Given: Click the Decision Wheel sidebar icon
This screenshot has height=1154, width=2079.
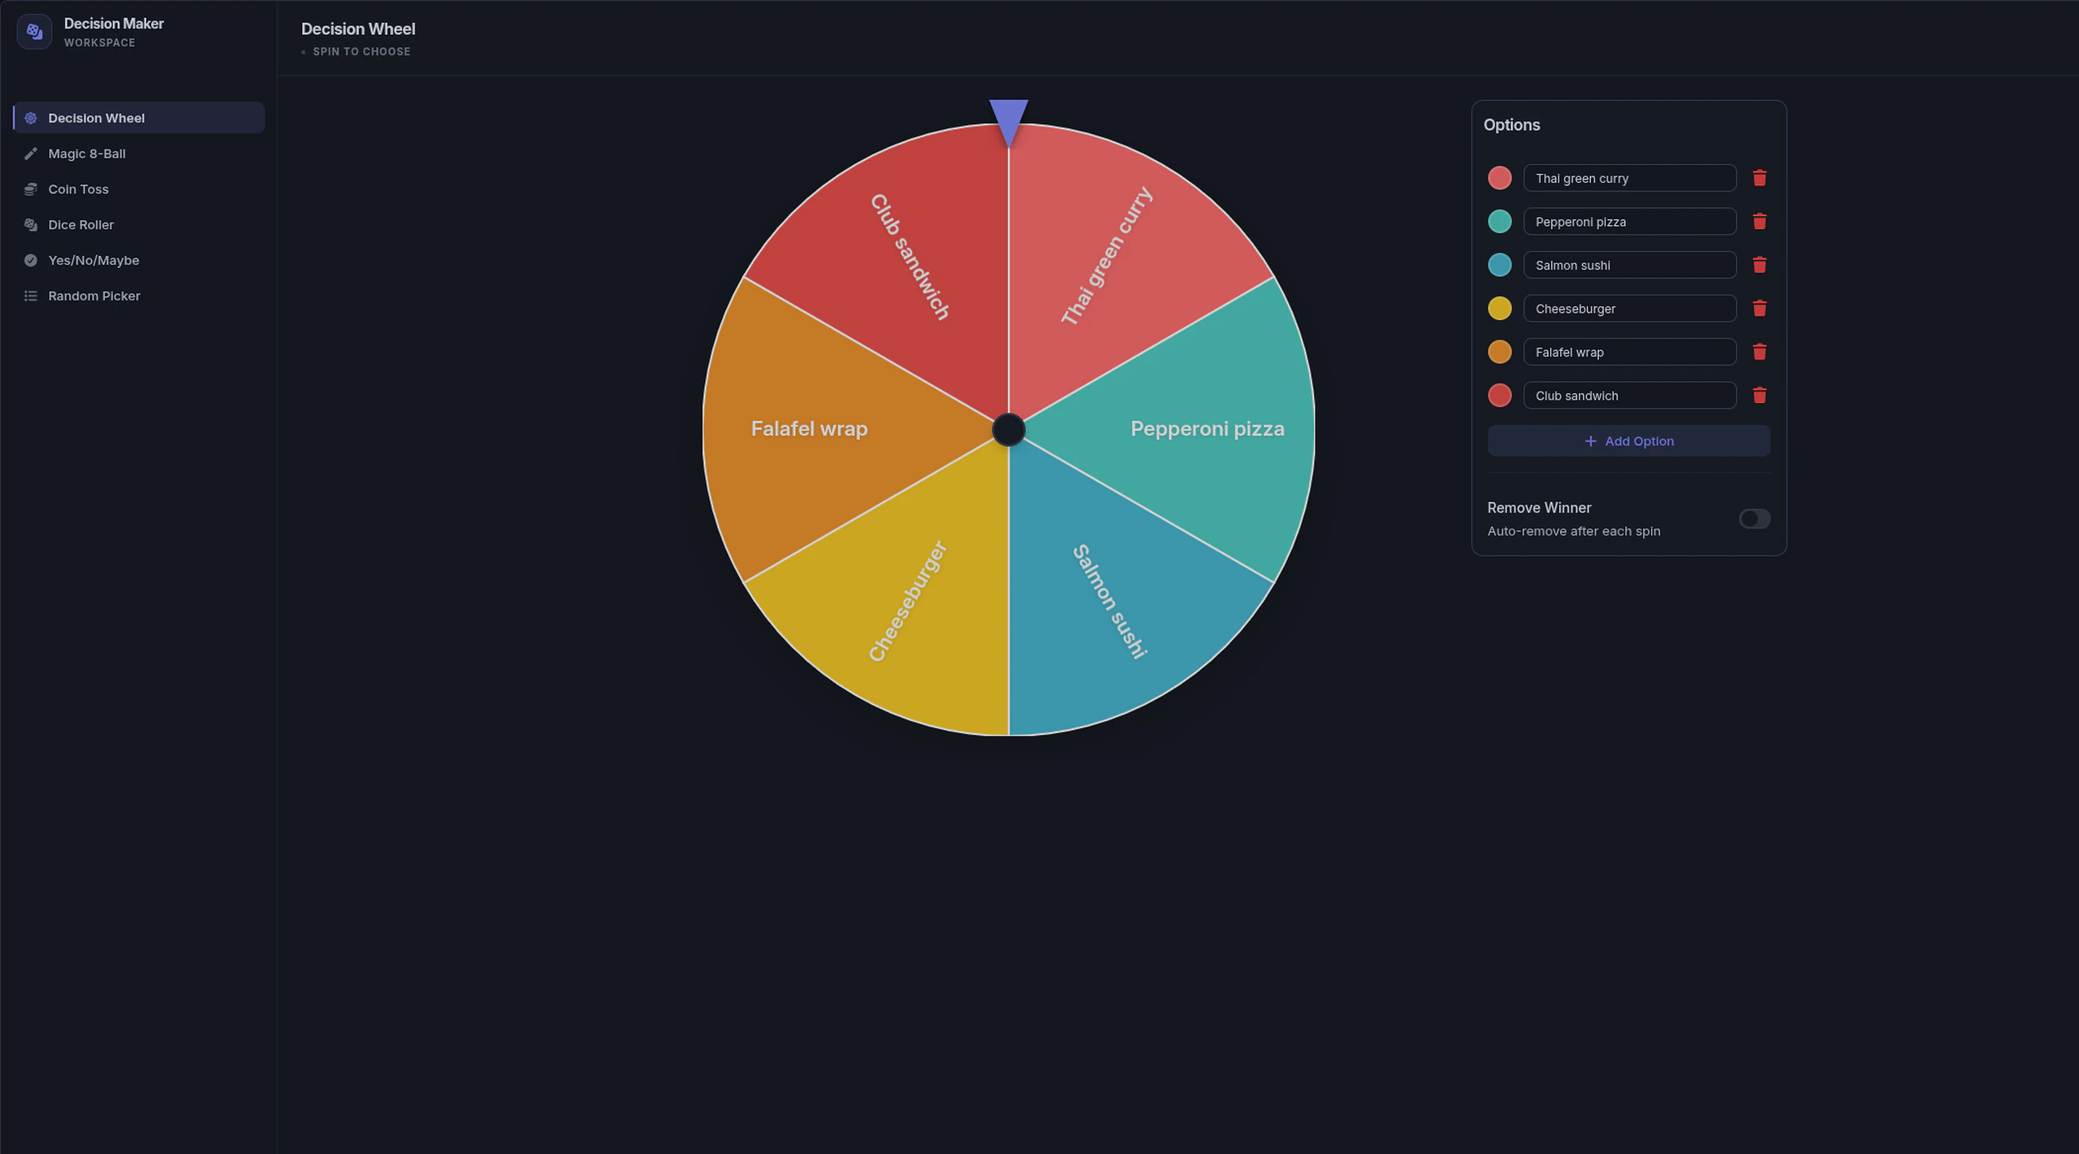Looking at the screenshot, I should point(31,118).
